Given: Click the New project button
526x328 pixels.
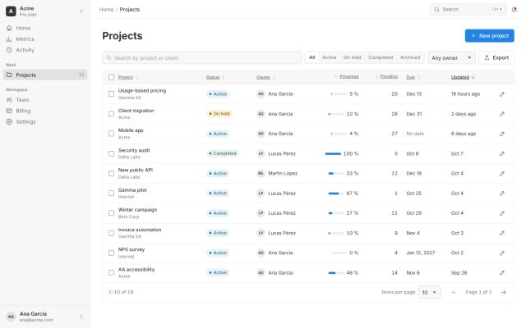Looking at the screenshot, I should (490, 36).
